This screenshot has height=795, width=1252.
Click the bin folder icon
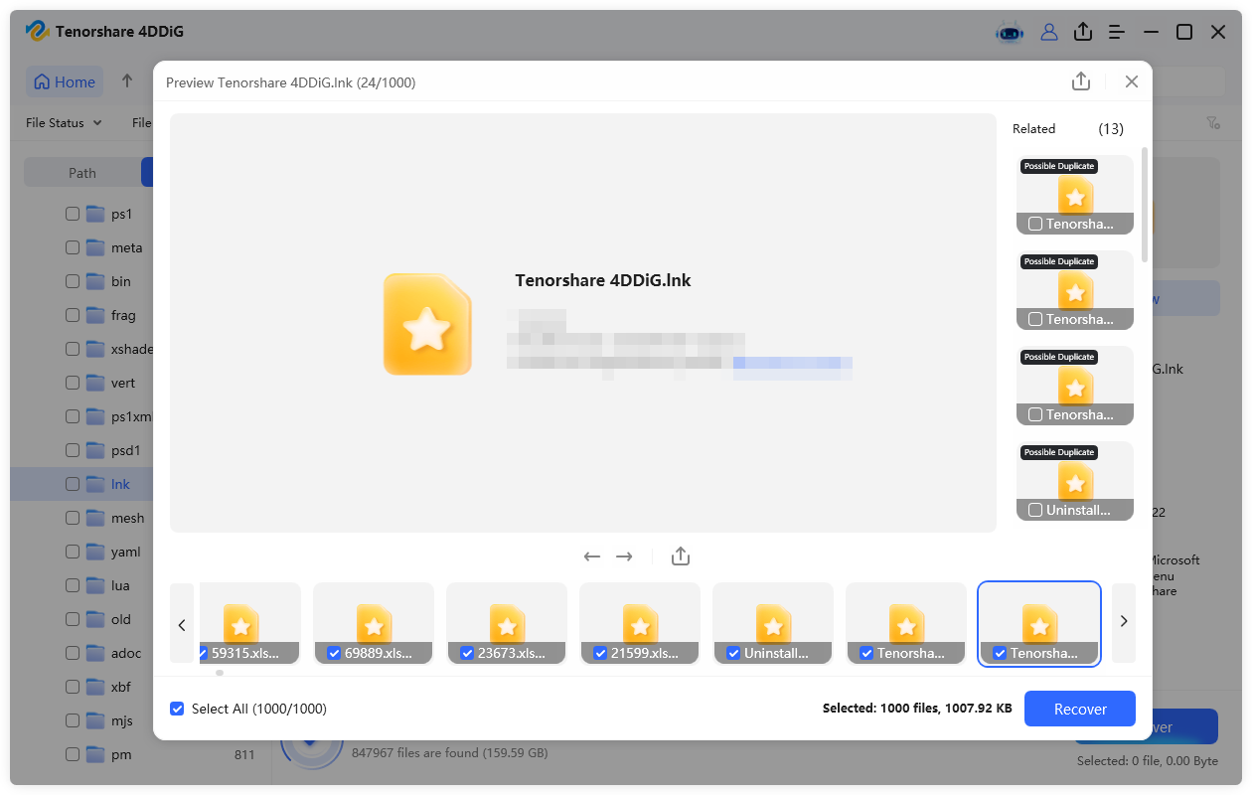tap(95, 281)
